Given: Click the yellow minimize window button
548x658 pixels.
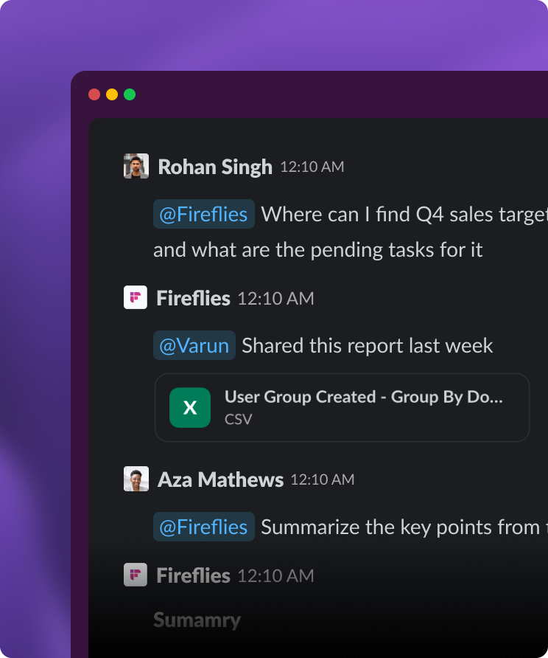Looking at the screenshot, I should pyautogui.click(x=112, y=94).
